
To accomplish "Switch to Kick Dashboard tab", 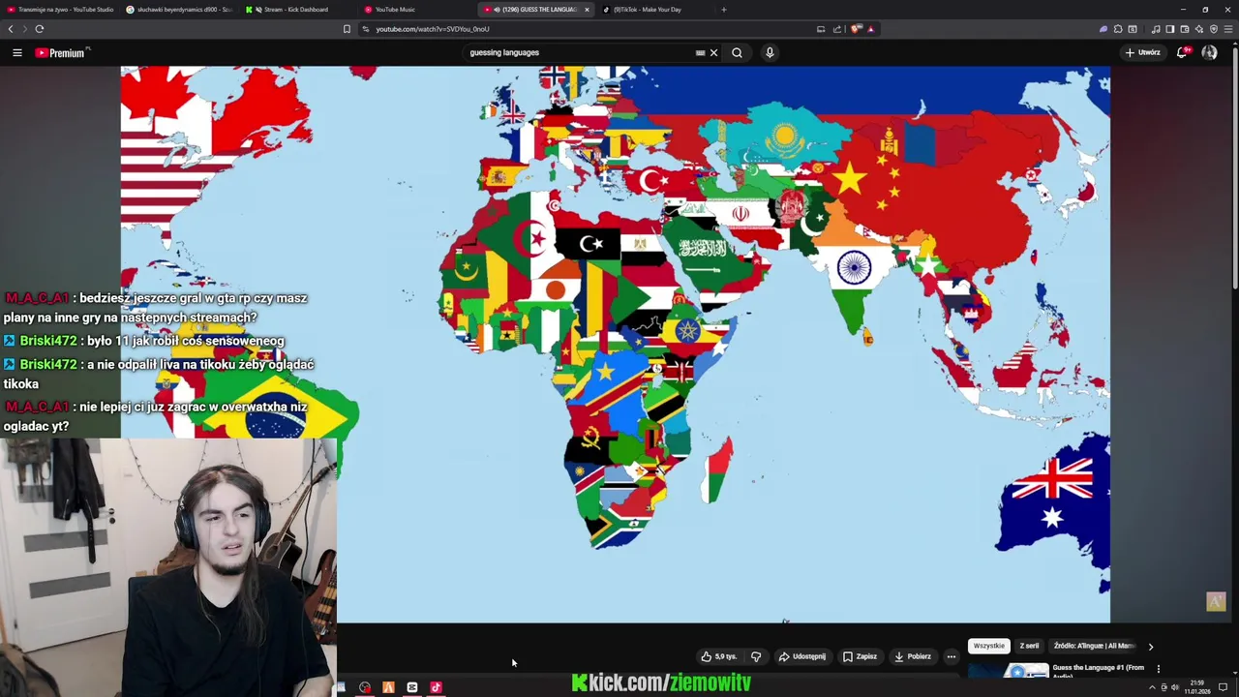I will 298,10.
